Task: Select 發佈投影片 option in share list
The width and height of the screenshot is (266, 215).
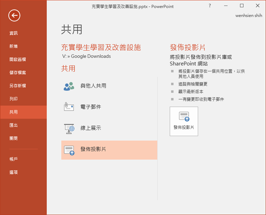Action: click(109, 150)
